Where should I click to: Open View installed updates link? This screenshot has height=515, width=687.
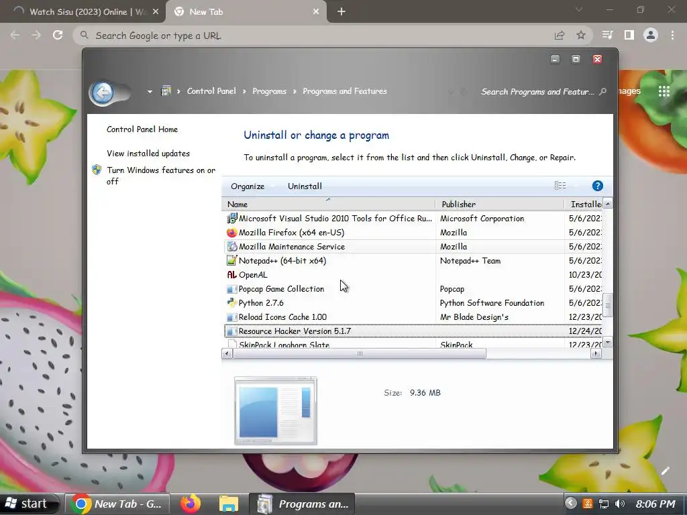148,154
